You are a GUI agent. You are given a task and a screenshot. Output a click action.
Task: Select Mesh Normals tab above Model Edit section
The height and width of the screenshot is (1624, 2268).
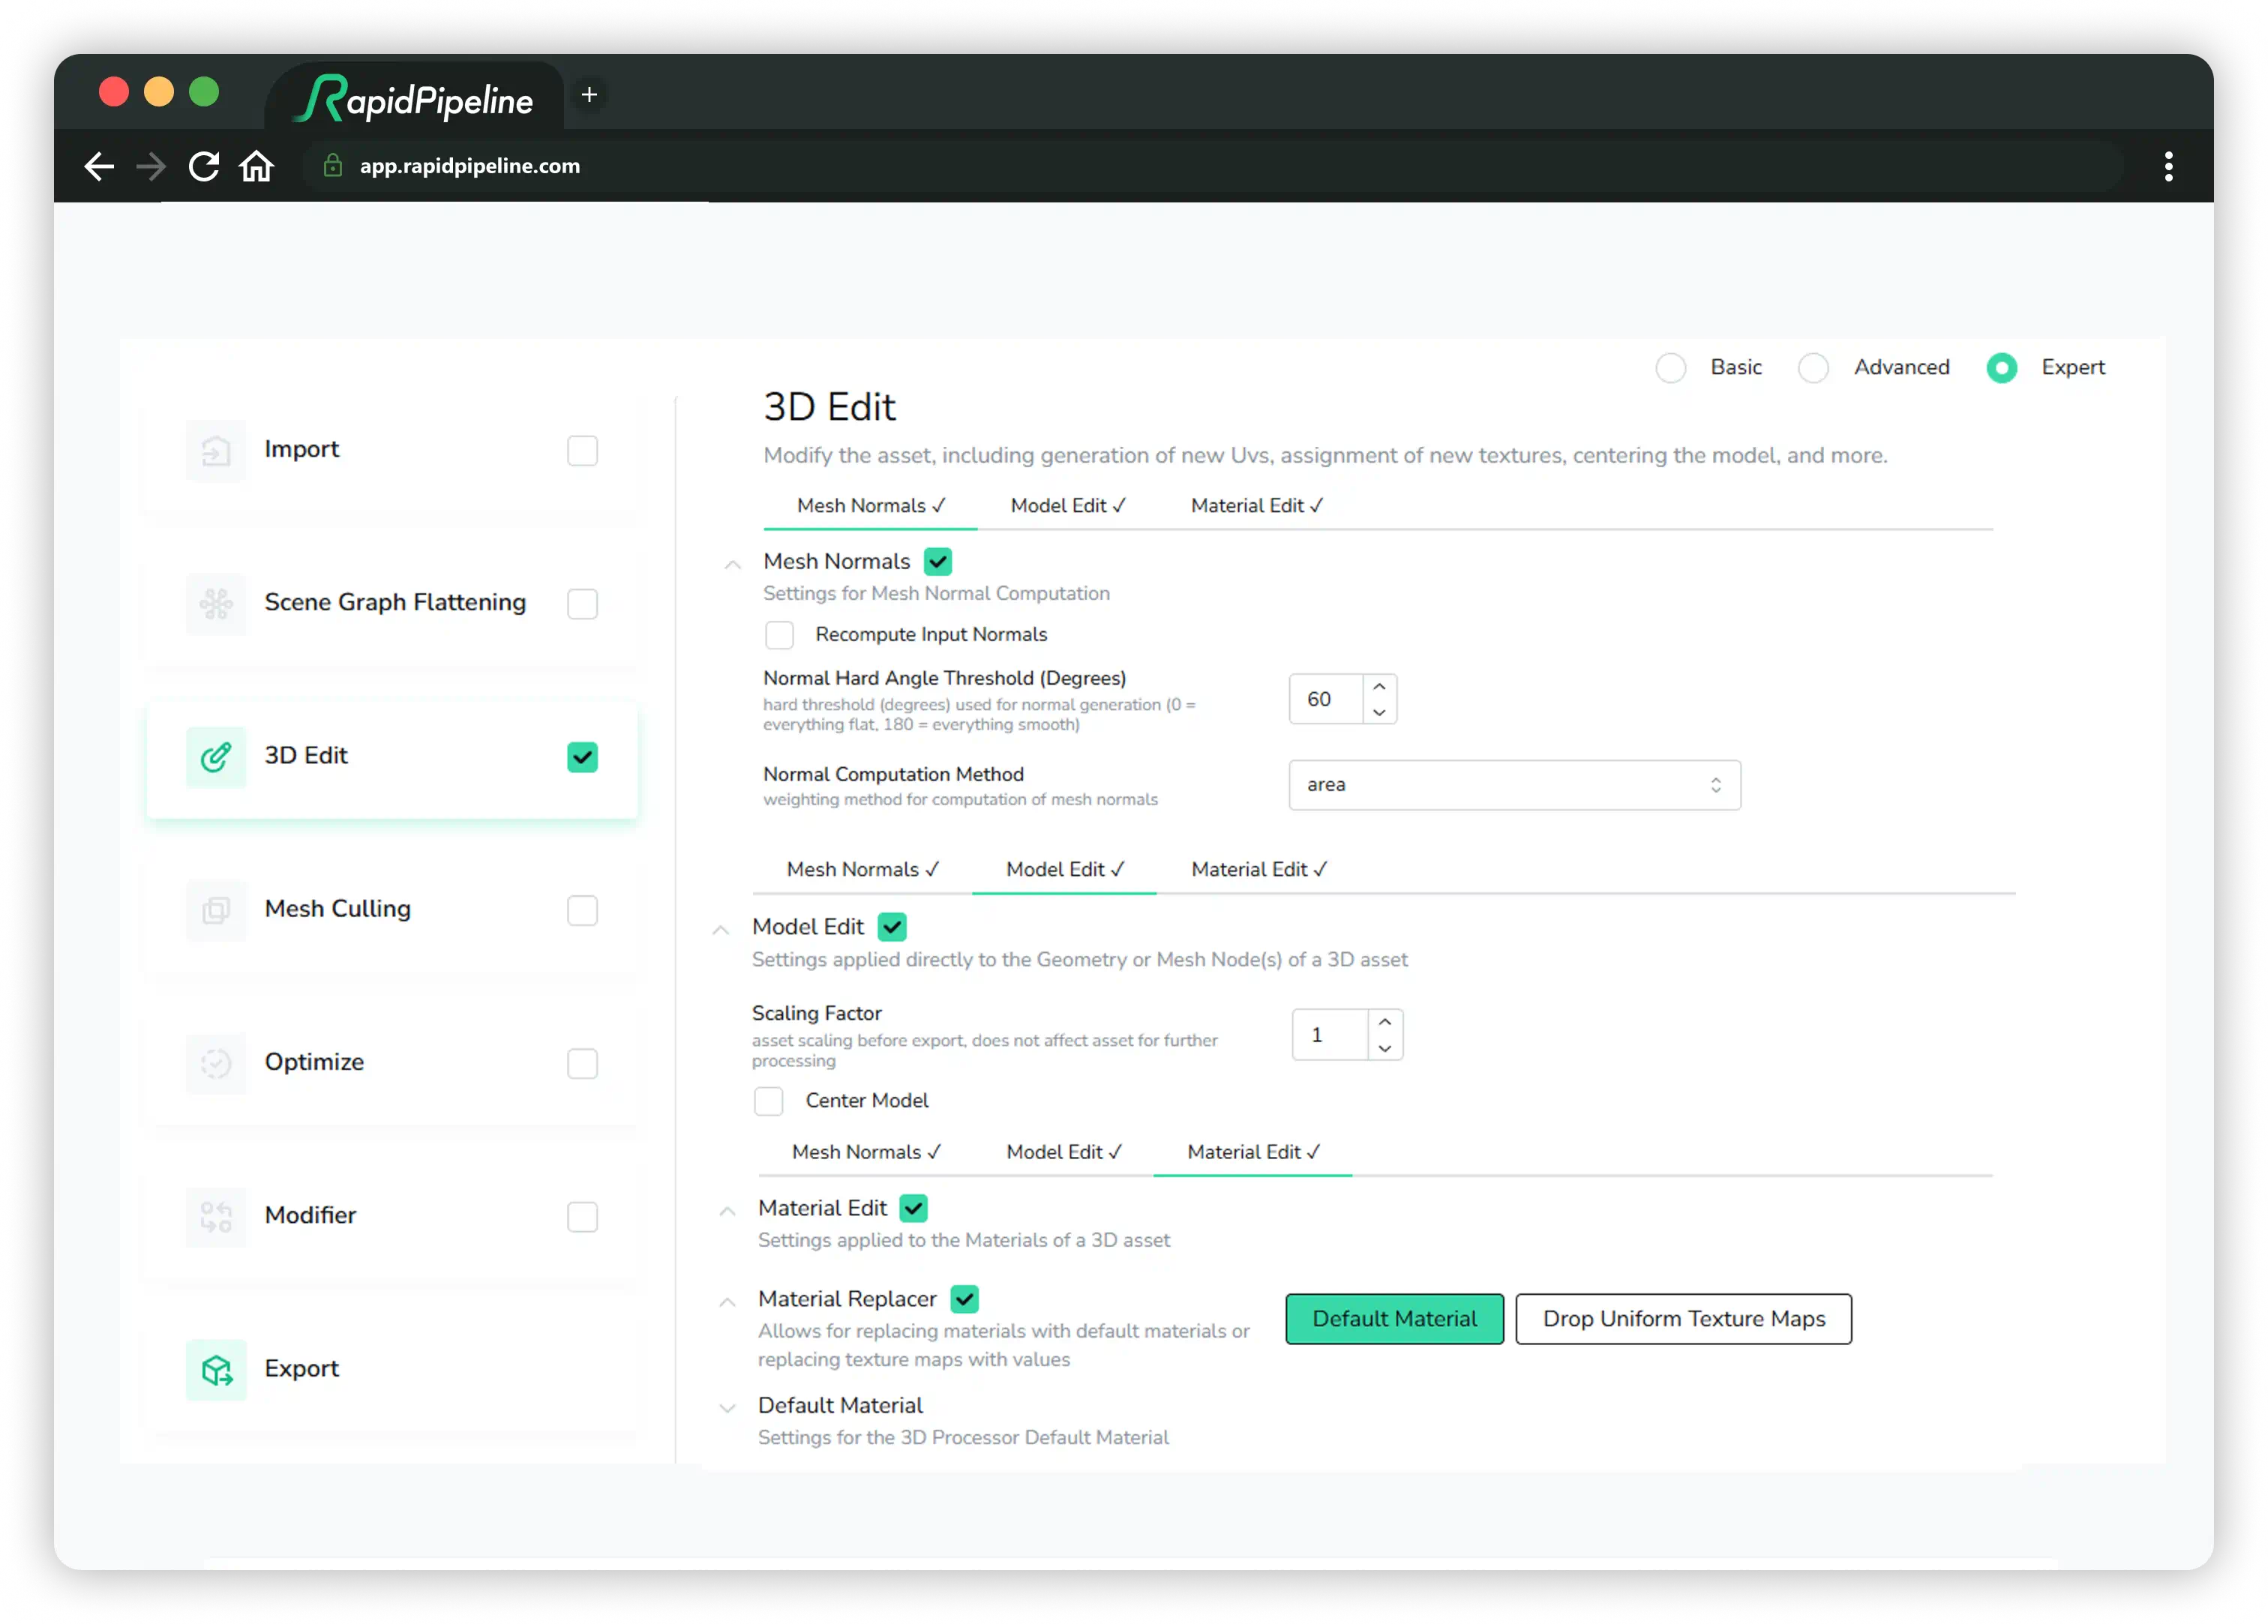[x=862, y=870]
